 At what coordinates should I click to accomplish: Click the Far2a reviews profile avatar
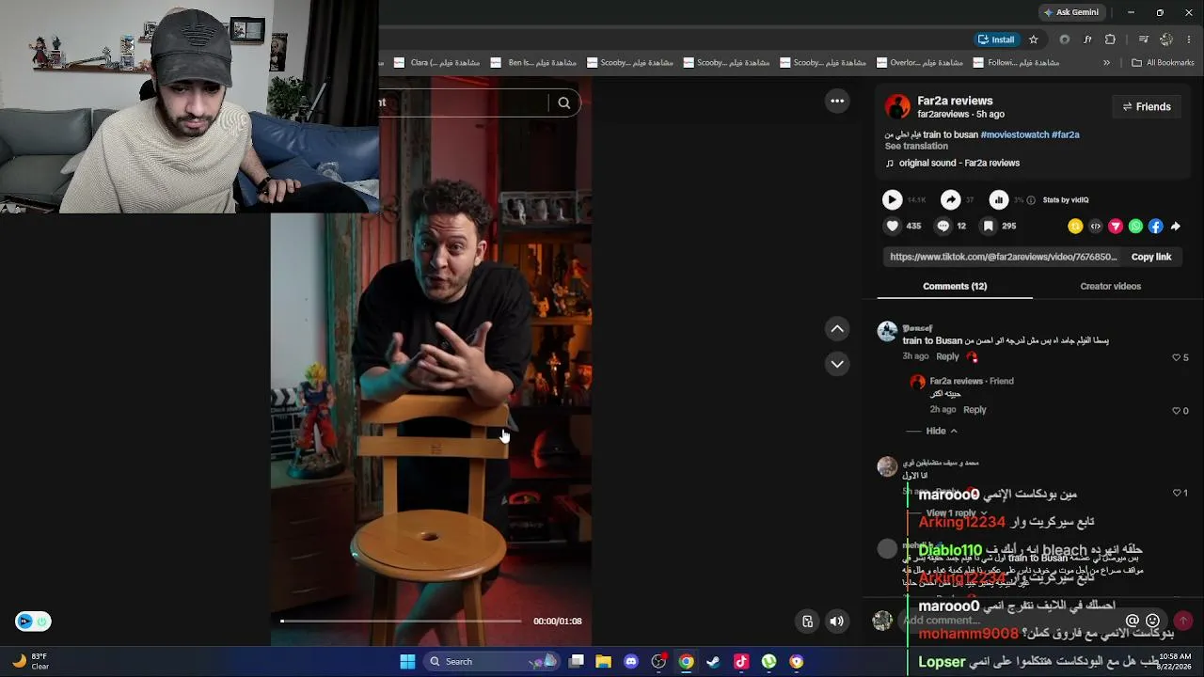click(897, 106)
